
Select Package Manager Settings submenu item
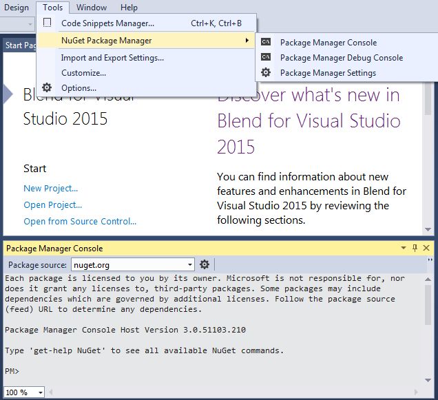coord(346,72)
